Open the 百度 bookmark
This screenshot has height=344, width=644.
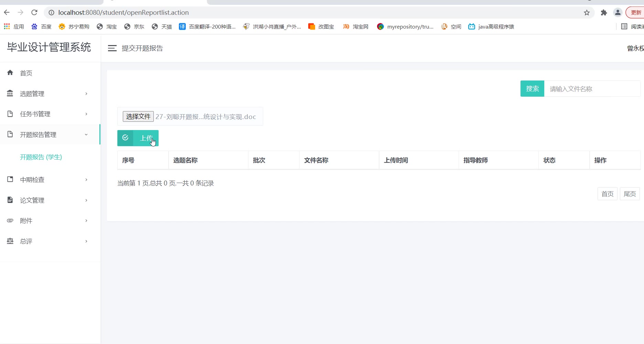(41, 26)
